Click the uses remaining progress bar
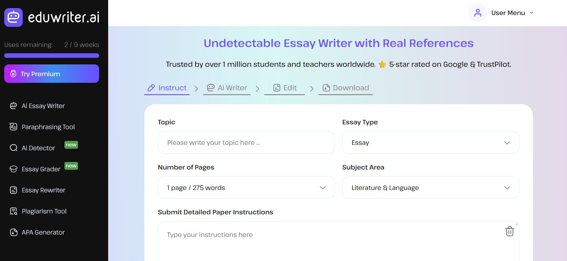 tap(52, 55)
